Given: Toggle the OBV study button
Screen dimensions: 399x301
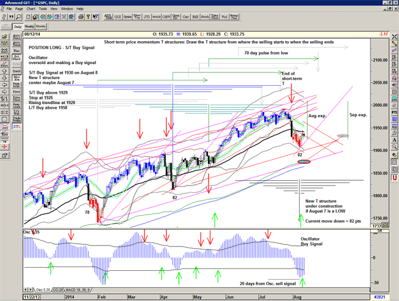Looking at the screenshot, I should [x=164, y=17].
